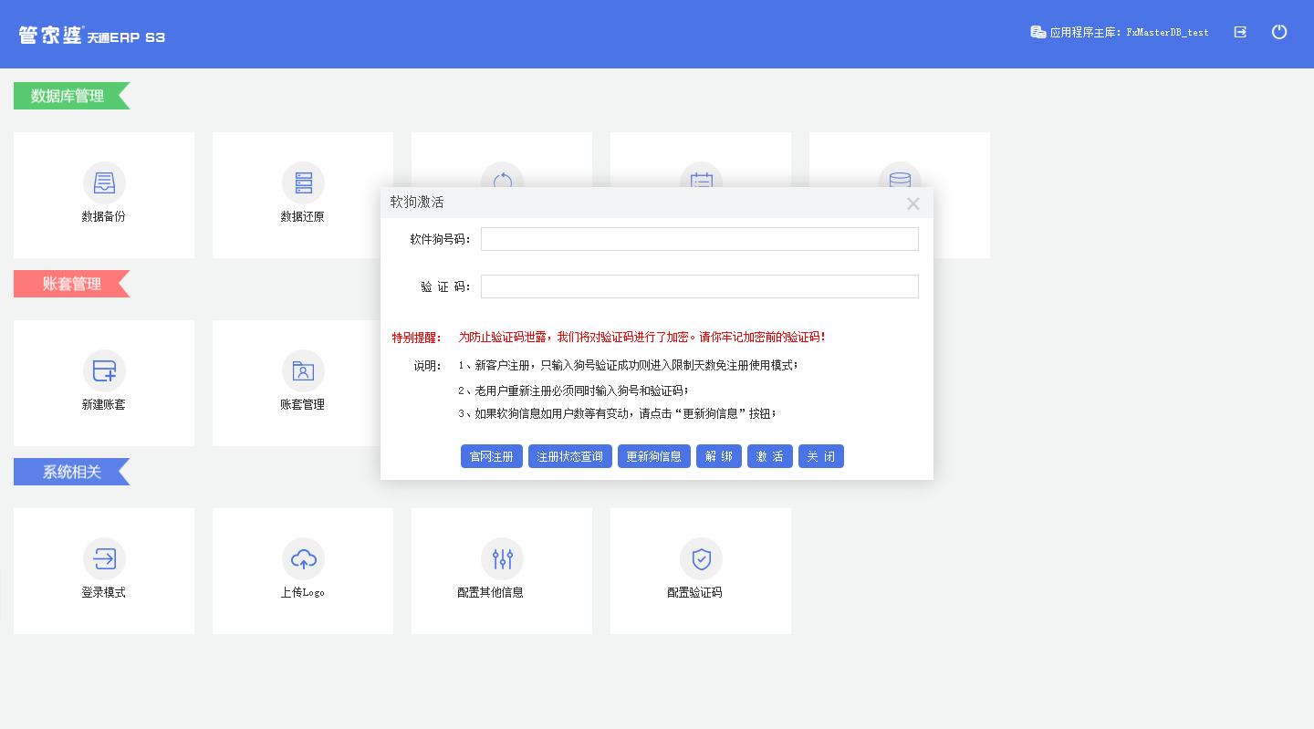This screenshot has height=729, width=1314.
Task: Open the 数据备份 data backup icon
Action: (104, 182)
